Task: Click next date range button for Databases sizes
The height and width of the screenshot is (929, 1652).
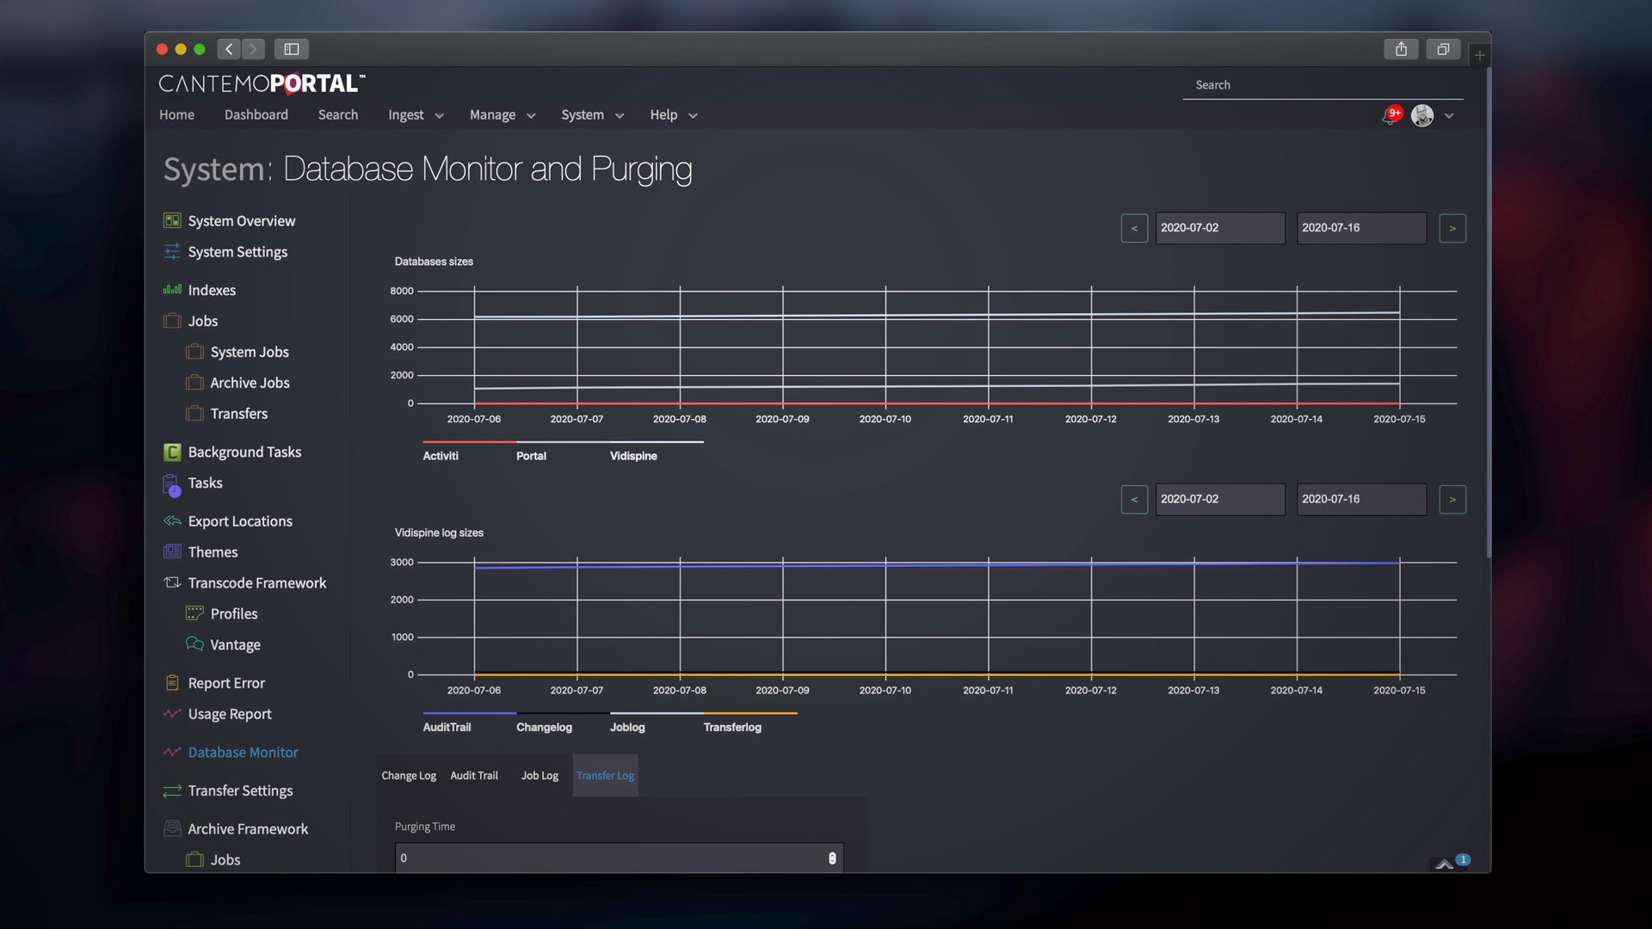Action: click(x=1452, y=228)
